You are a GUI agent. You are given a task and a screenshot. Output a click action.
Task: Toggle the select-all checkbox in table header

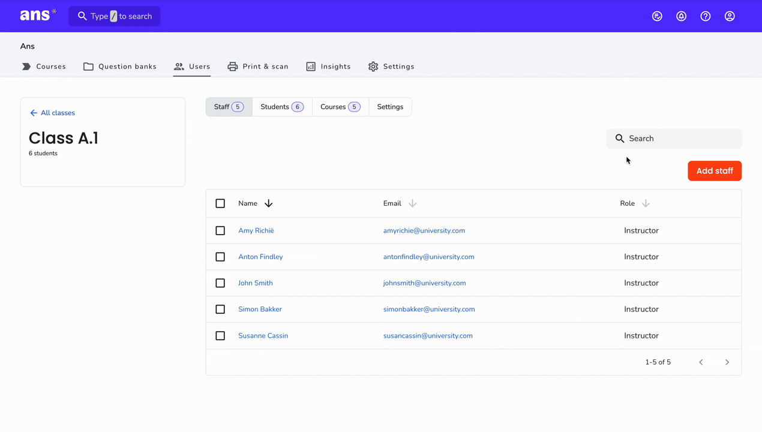coord(220,203)
